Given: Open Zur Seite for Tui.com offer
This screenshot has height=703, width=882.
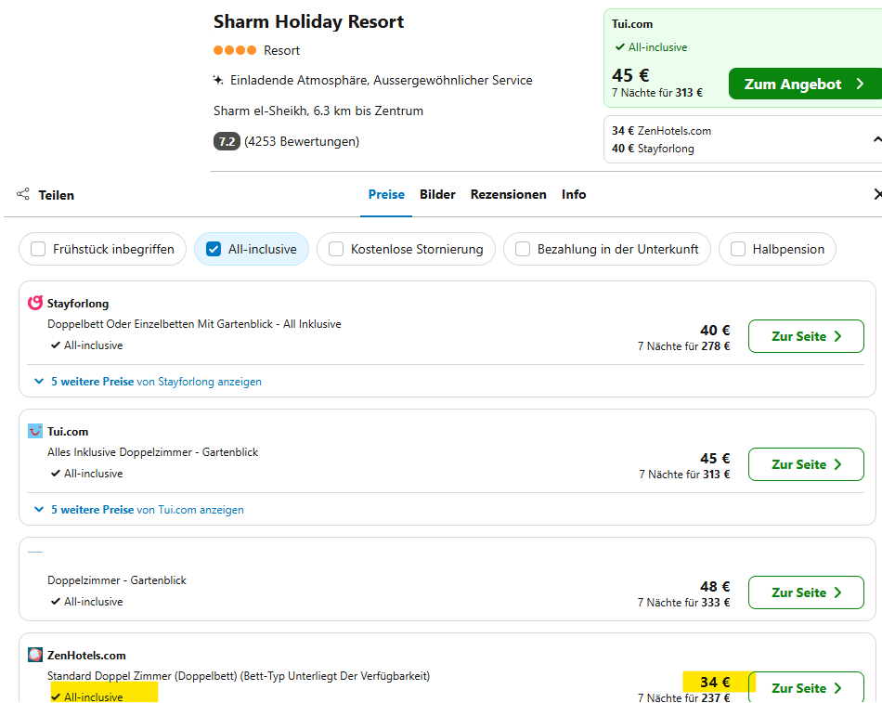Looking at the screenshot, I should [x=806, y=464].
